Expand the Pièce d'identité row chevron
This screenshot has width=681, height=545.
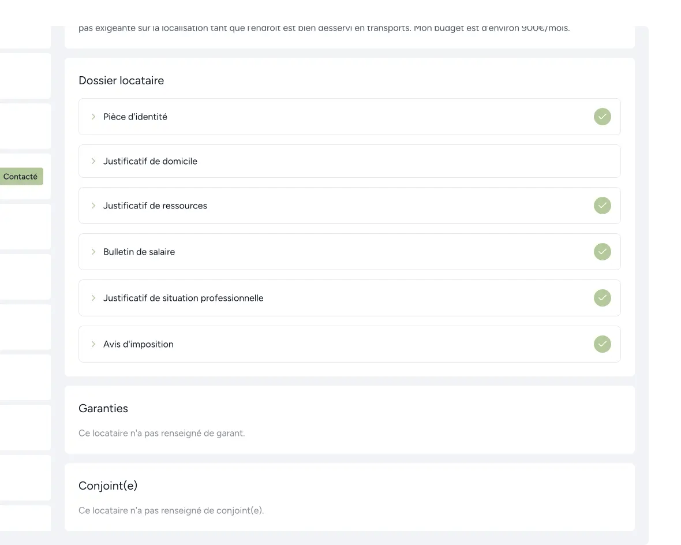[93, 117]
